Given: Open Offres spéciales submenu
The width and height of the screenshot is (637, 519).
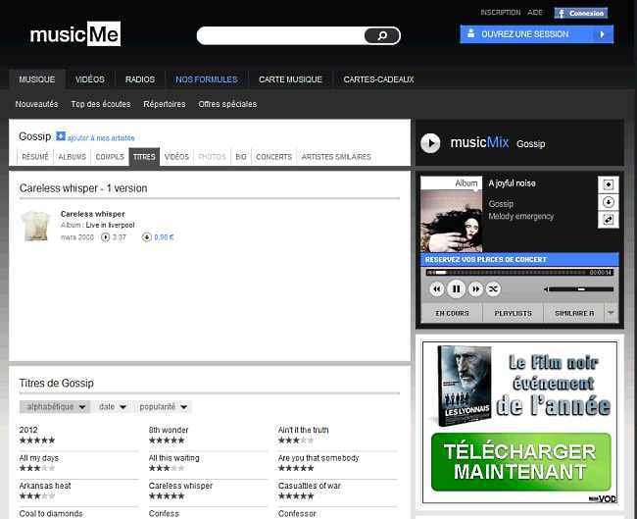Looking at the screenshot, I should [227, 104].
